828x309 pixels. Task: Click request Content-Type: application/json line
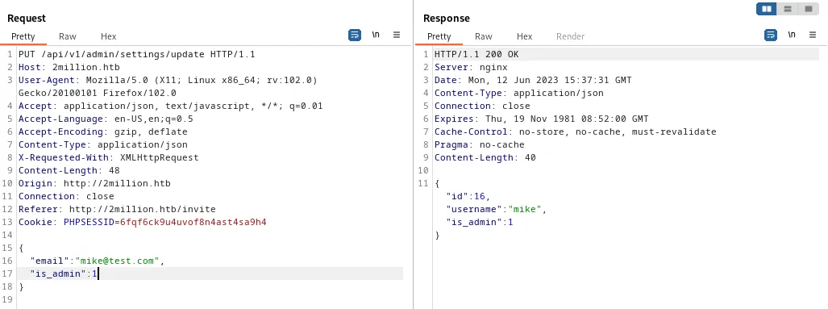click(x=103, y=144)
